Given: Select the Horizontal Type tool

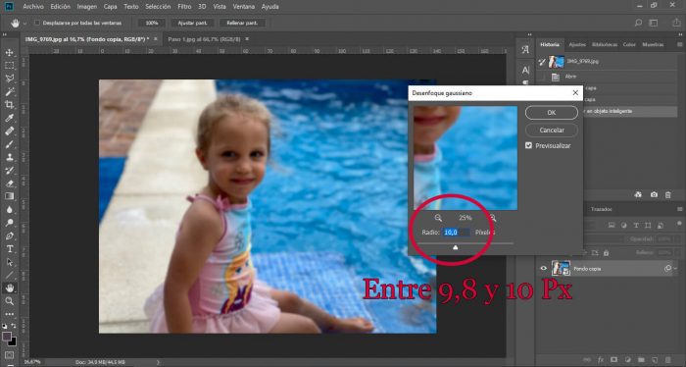Looking at the screenshot, I should (x=9, y=248).
